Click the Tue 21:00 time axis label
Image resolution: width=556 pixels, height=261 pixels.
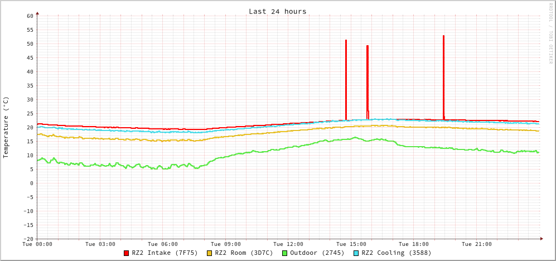click(477, 244)
